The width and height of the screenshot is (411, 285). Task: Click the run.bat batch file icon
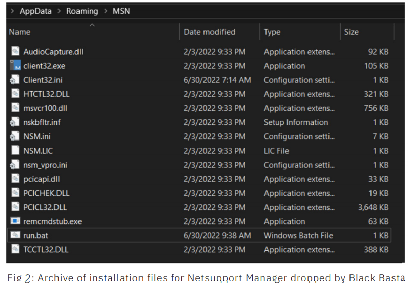click(x=15, y=235)
